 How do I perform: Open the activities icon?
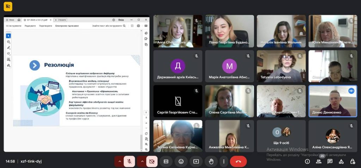341,161
